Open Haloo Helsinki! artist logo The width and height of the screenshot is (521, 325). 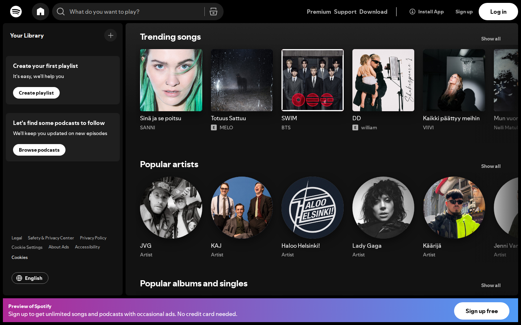point(313,208)
